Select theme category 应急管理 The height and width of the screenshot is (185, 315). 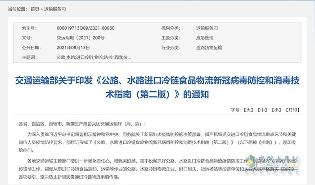(x=205, y=38)
